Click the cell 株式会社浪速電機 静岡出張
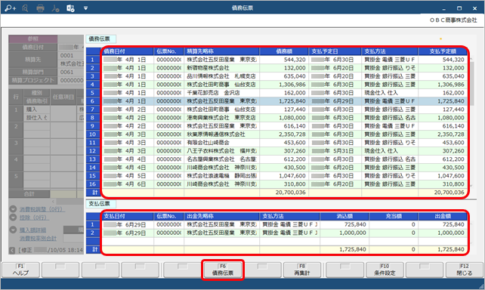Viewport: 485px width, 290px height. [x=222, y=176]
